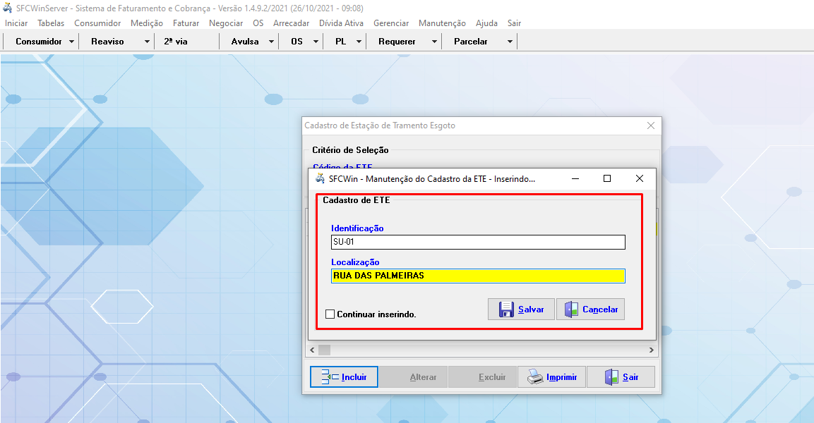Click the horizontal scrollbar right arrow
This screenshot has height=423, width=814.
652,350
